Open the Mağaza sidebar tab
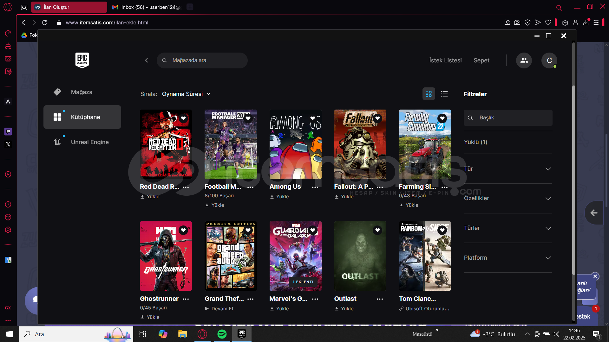609x342 pixels. click(x=82, y=92)
